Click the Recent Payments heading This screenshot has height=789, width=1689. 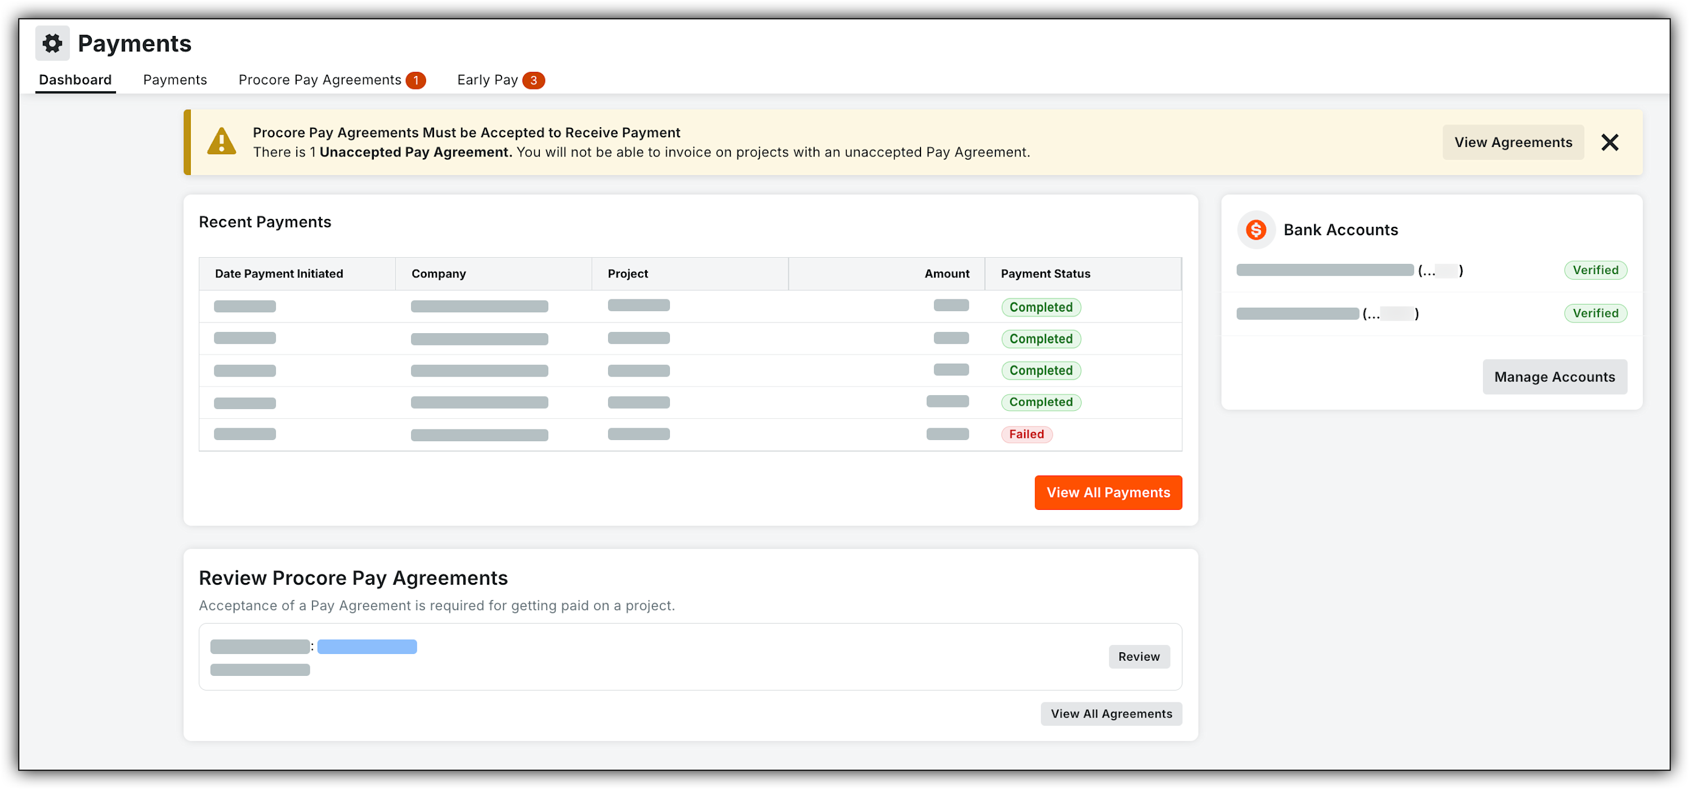[x=265, y=222]
